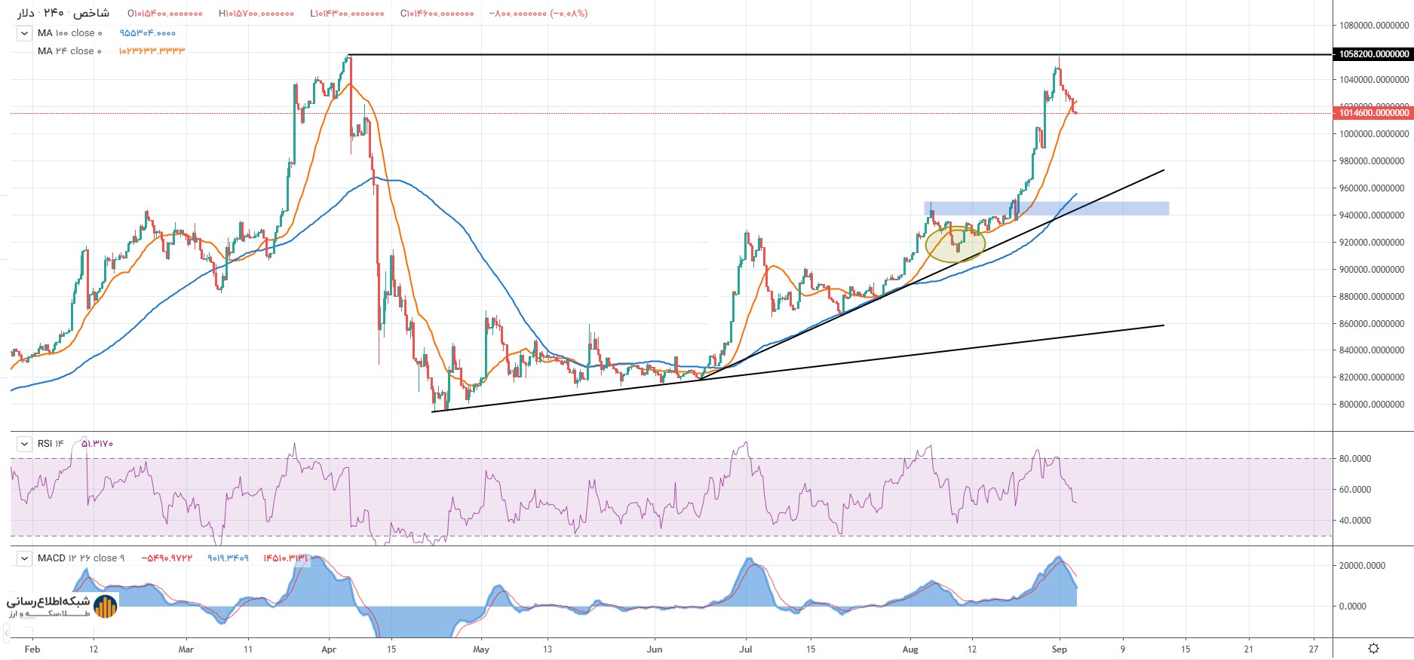
Task: Click the purple RSI value readout
Action: [97, 444]
